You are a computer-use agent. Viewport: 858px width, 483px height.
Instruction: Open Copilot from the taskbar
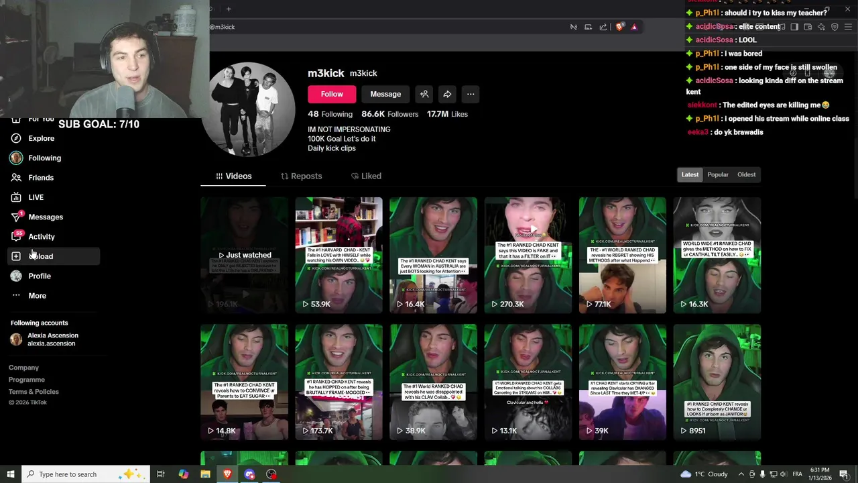[183, 474]
